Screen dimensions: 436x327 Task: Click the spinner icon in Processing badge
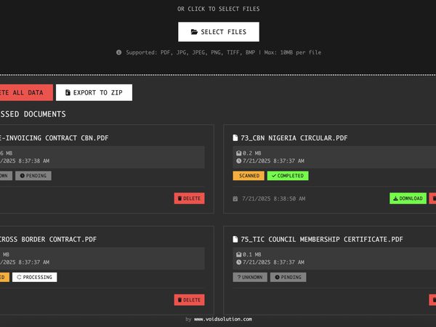click(19, 278)
